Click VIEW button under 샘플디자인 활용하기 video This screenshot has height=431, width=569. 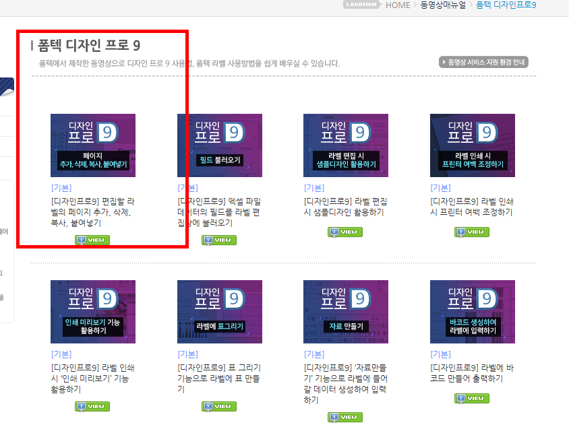[345, 232]
